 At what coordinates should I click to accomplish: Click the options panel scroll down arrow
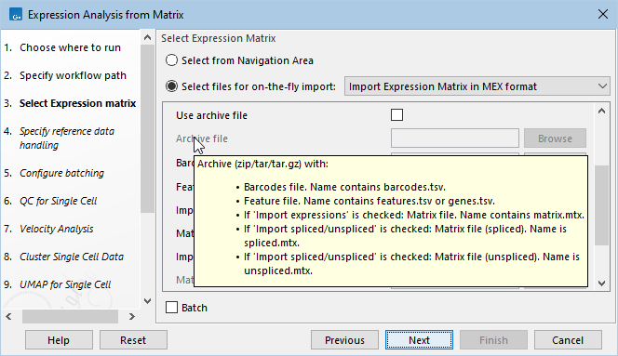[601, 283]
